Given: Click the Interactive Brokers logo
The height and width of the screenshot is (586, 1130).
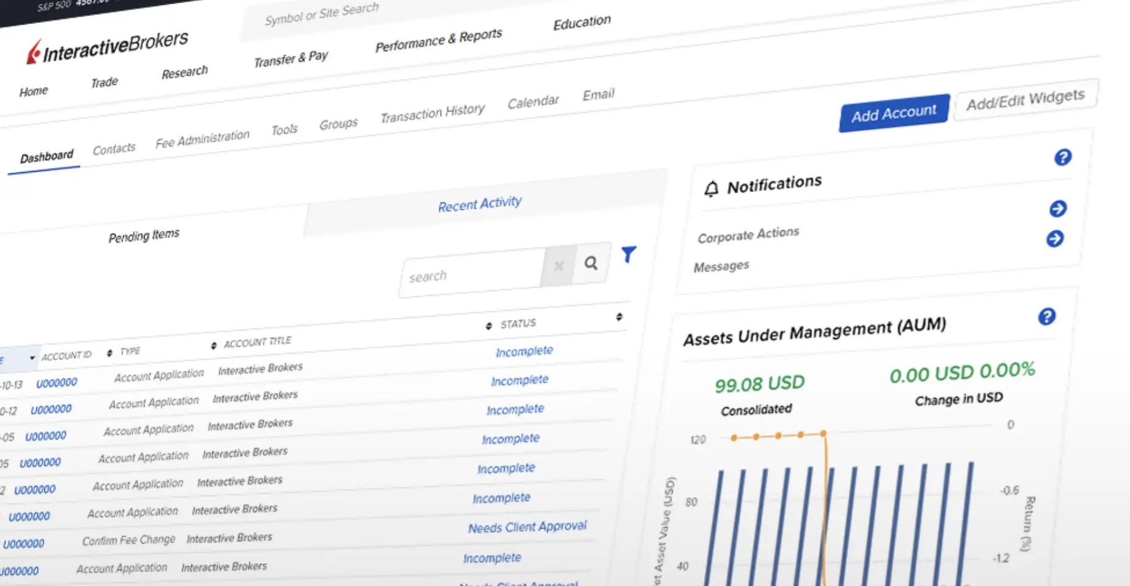Looking at the screenshot, I should pos(106,48).
